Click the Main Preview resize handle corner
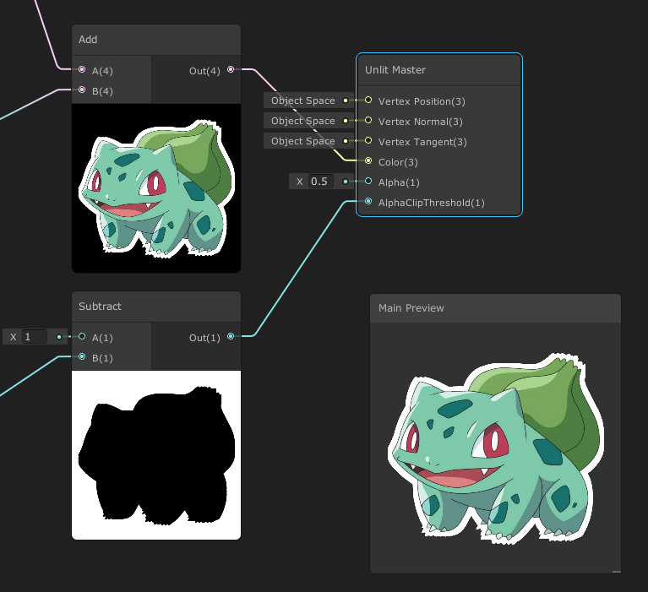The height and width of the screenshot is (592, 648). click(616, 572)
